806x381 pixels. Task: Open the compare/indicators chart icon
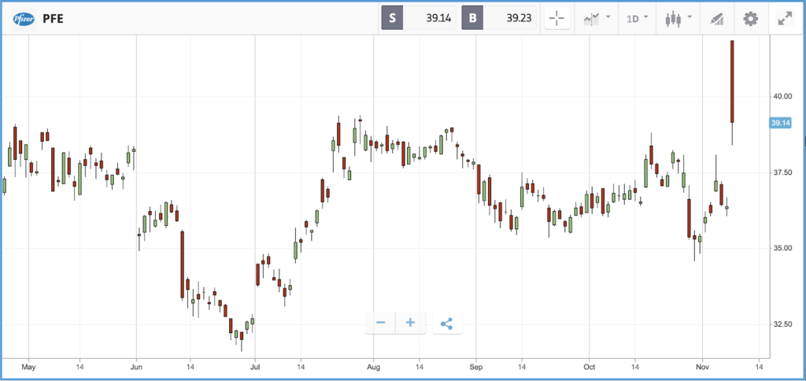(592, 19)
